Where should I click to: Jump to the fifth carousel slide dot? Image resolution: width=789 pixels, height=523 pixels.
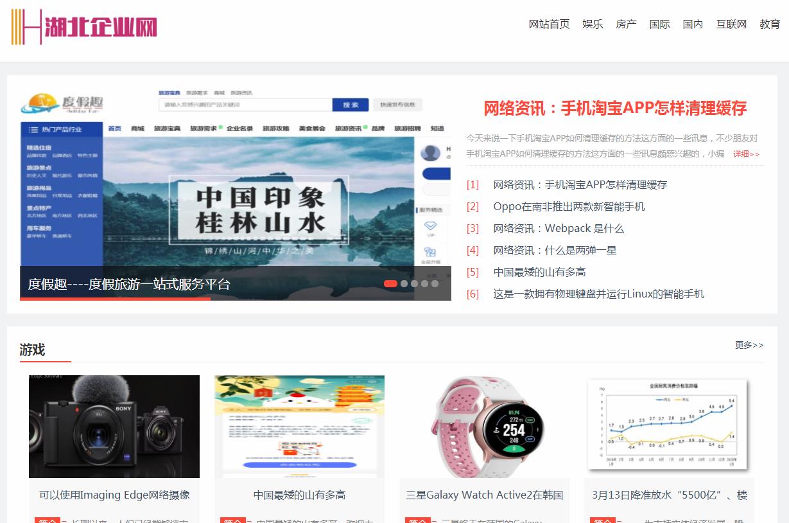pos(435,283)
